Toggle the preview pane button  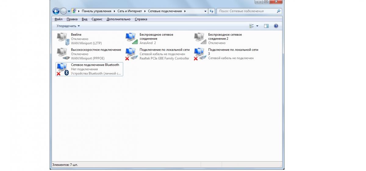point(266,26)
